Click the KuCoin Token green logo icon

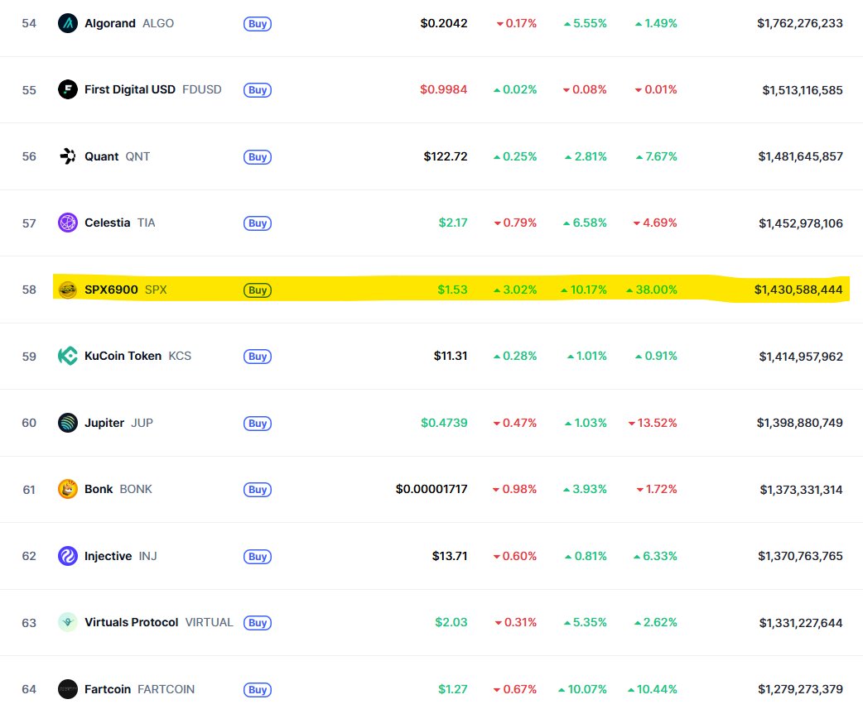click(68, 356)
